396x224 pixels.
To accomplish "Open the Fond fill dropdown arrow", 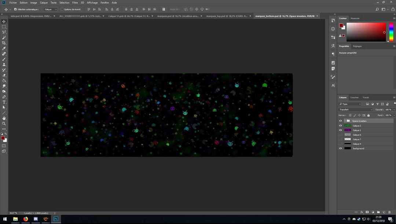I will [x=394, y=115].
